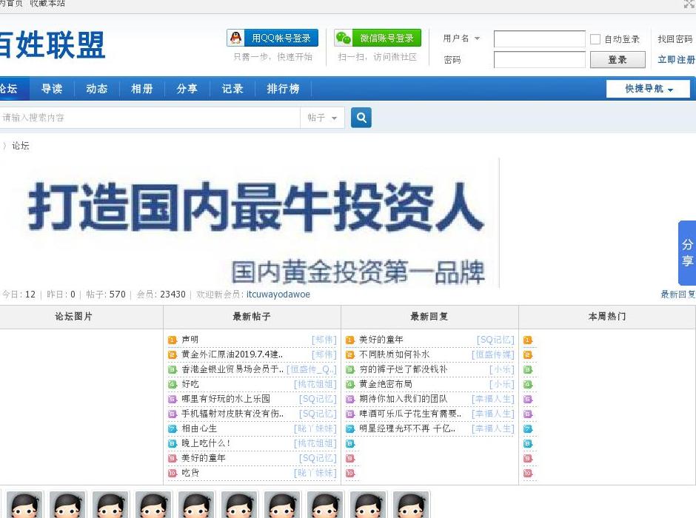696x518 pixels.
Task: Click the 最新回复 link at right
Action: click(x=677, y=294)
